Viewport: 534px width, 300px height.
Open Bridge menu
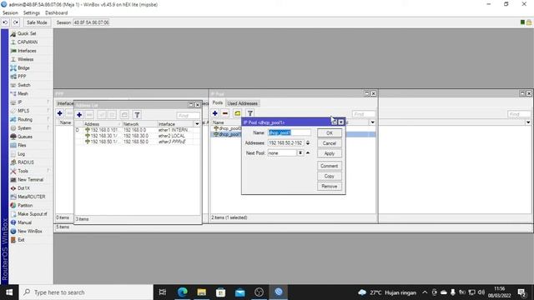[x=23, y=67]
